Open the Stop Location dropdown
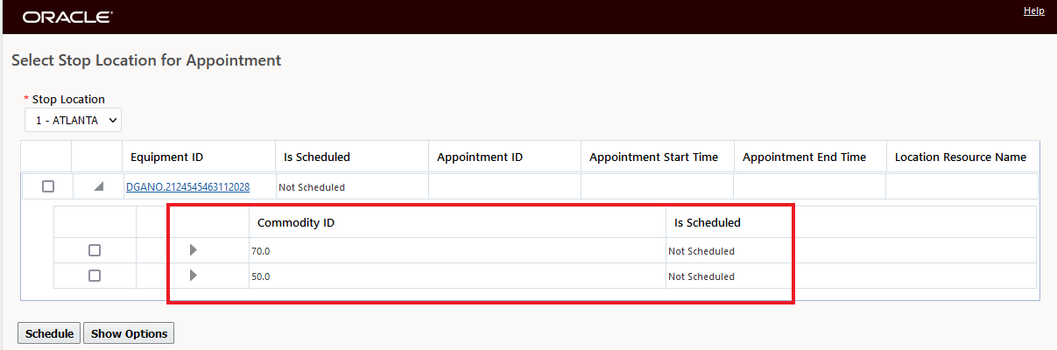 (x=73, y=120)
